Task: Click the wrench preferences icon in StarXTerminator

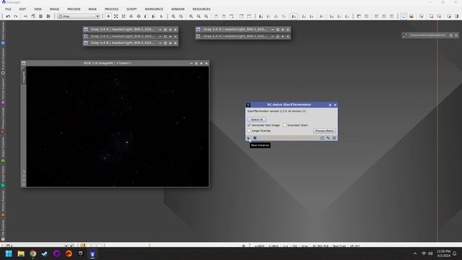Action: (x=328, y=138)
